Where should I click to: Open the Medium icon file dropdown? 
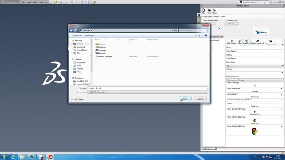[x=254, y=117]
